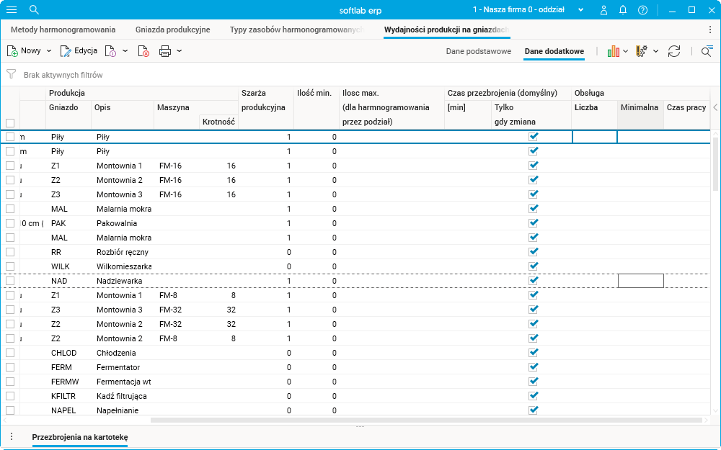Check the select-all checkbox in header

10,122
